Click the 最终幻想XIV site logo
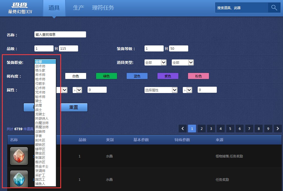The width and height of the screenshot is (283, 191). (20, 8)
